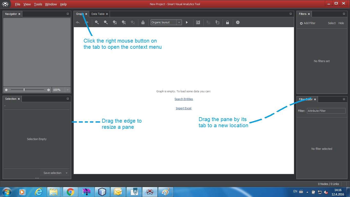
Task: Expand the navigator 100% zoom dropdown
Action: 67,90
